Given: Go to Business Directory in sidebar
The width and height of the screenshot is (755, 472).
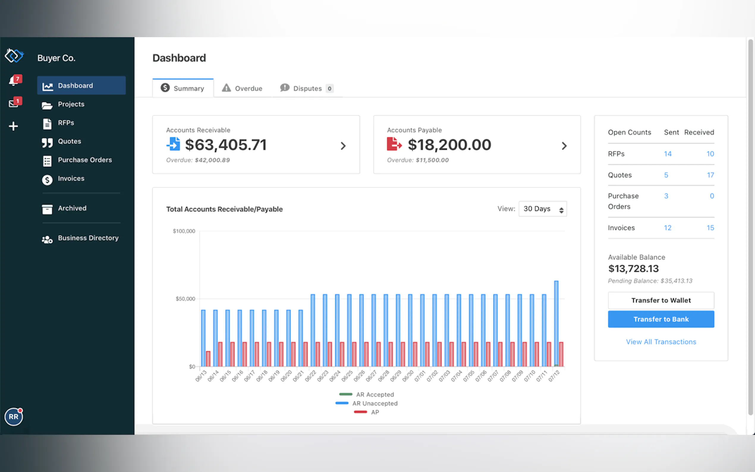Looking at the screenshot, I should (88, 238).
